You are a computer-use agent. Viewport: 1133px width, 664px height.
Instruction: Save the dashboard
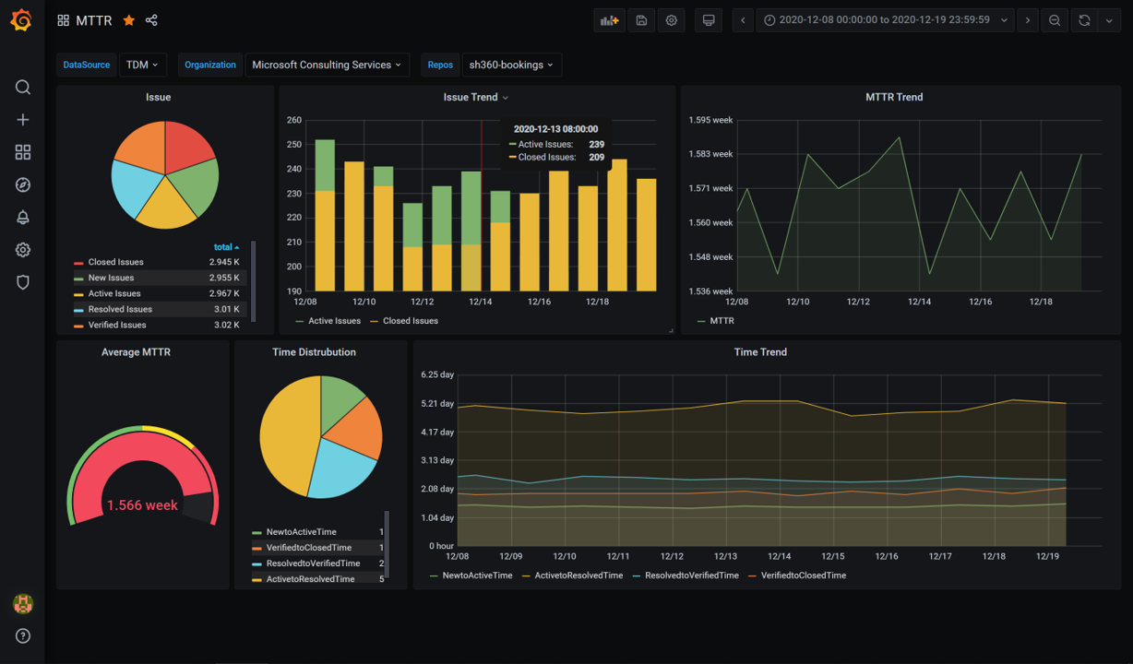[x=641, y=20]
